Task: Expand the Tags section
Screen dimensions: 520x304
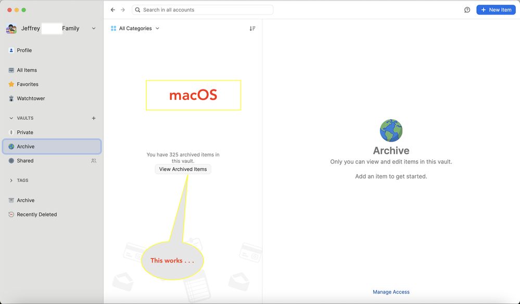Action: pos(11,181)
